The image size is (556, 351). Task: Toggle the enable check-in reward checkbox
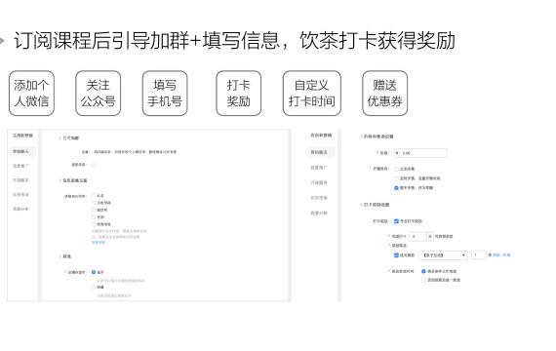396,221
